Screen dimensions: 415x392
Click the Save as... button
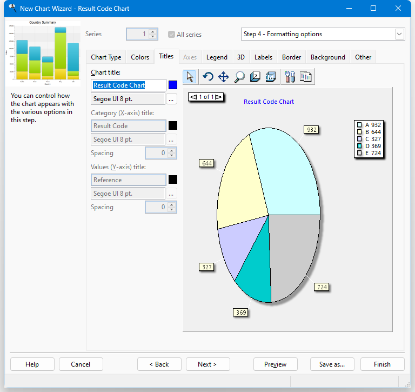tap(332, 364)
